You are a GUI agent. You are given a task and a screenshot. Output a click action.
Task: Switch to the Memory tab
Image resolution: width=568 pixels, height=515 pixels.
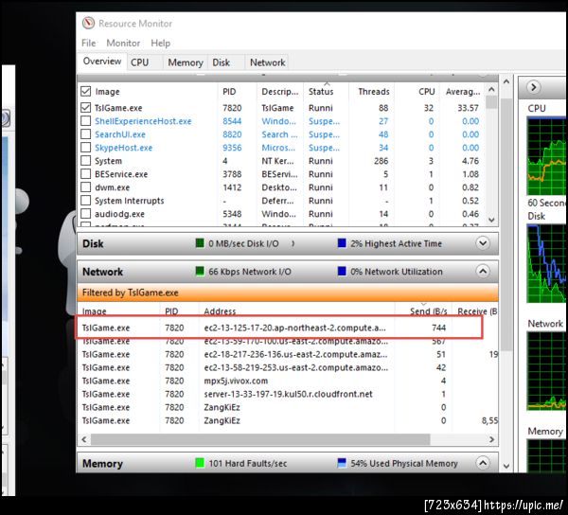186,62
